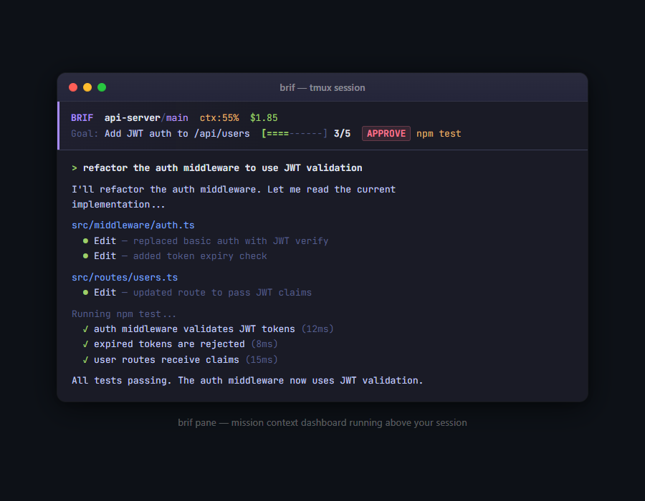Click the yellow minimize window dot

pyautogui.click(x=87, y=87)
